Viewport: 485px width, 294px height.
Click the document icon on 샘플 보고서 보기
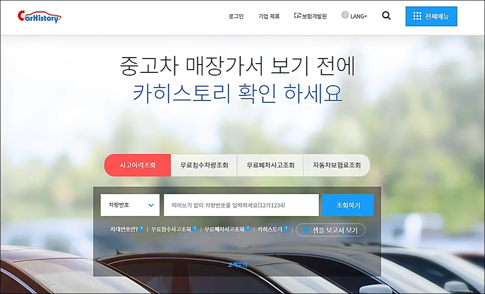[x=306, y=230]
